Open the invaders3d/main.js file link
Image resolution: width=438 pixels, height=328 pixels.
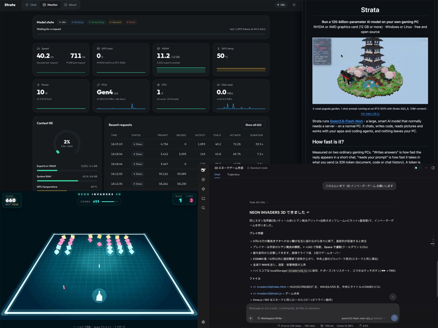click(x=269, y=294)
